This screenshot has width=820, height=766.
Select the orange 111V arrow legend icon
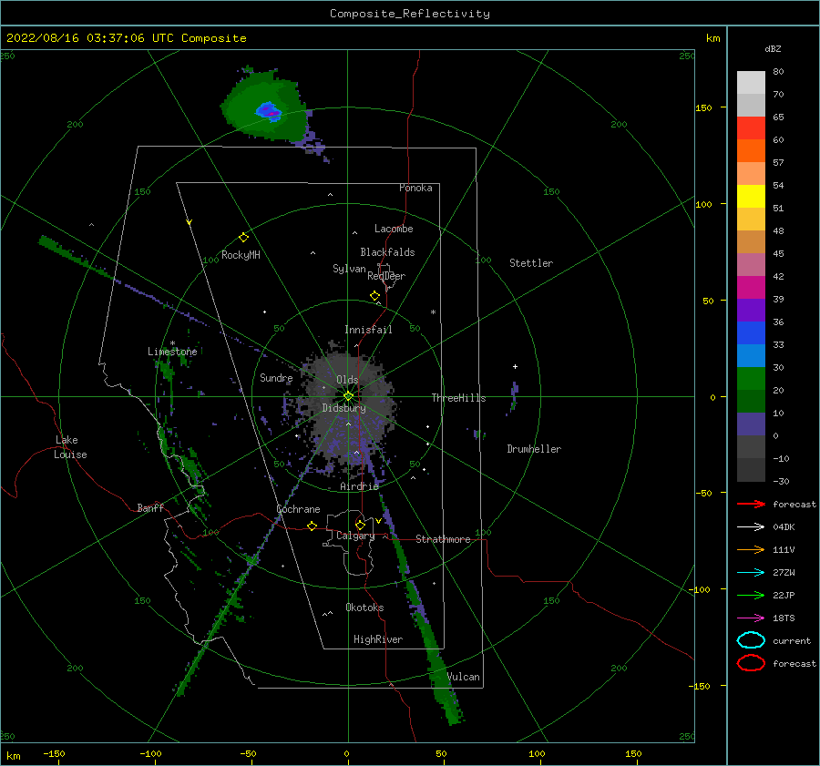coord(751,549)
